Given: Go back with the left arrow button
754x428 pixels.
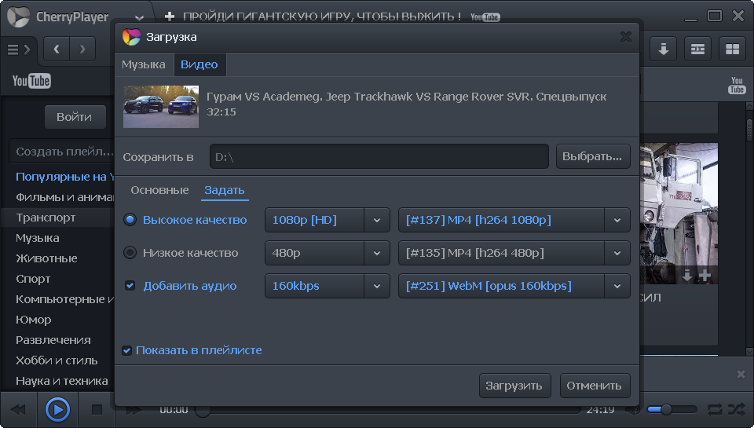Looking at the screenshot, I should pos(57,49).
